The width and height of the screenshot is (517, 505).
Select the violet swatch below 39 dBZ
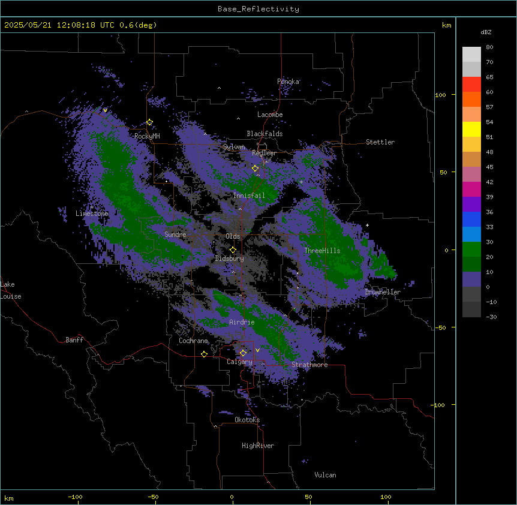[x=471, y=205]
